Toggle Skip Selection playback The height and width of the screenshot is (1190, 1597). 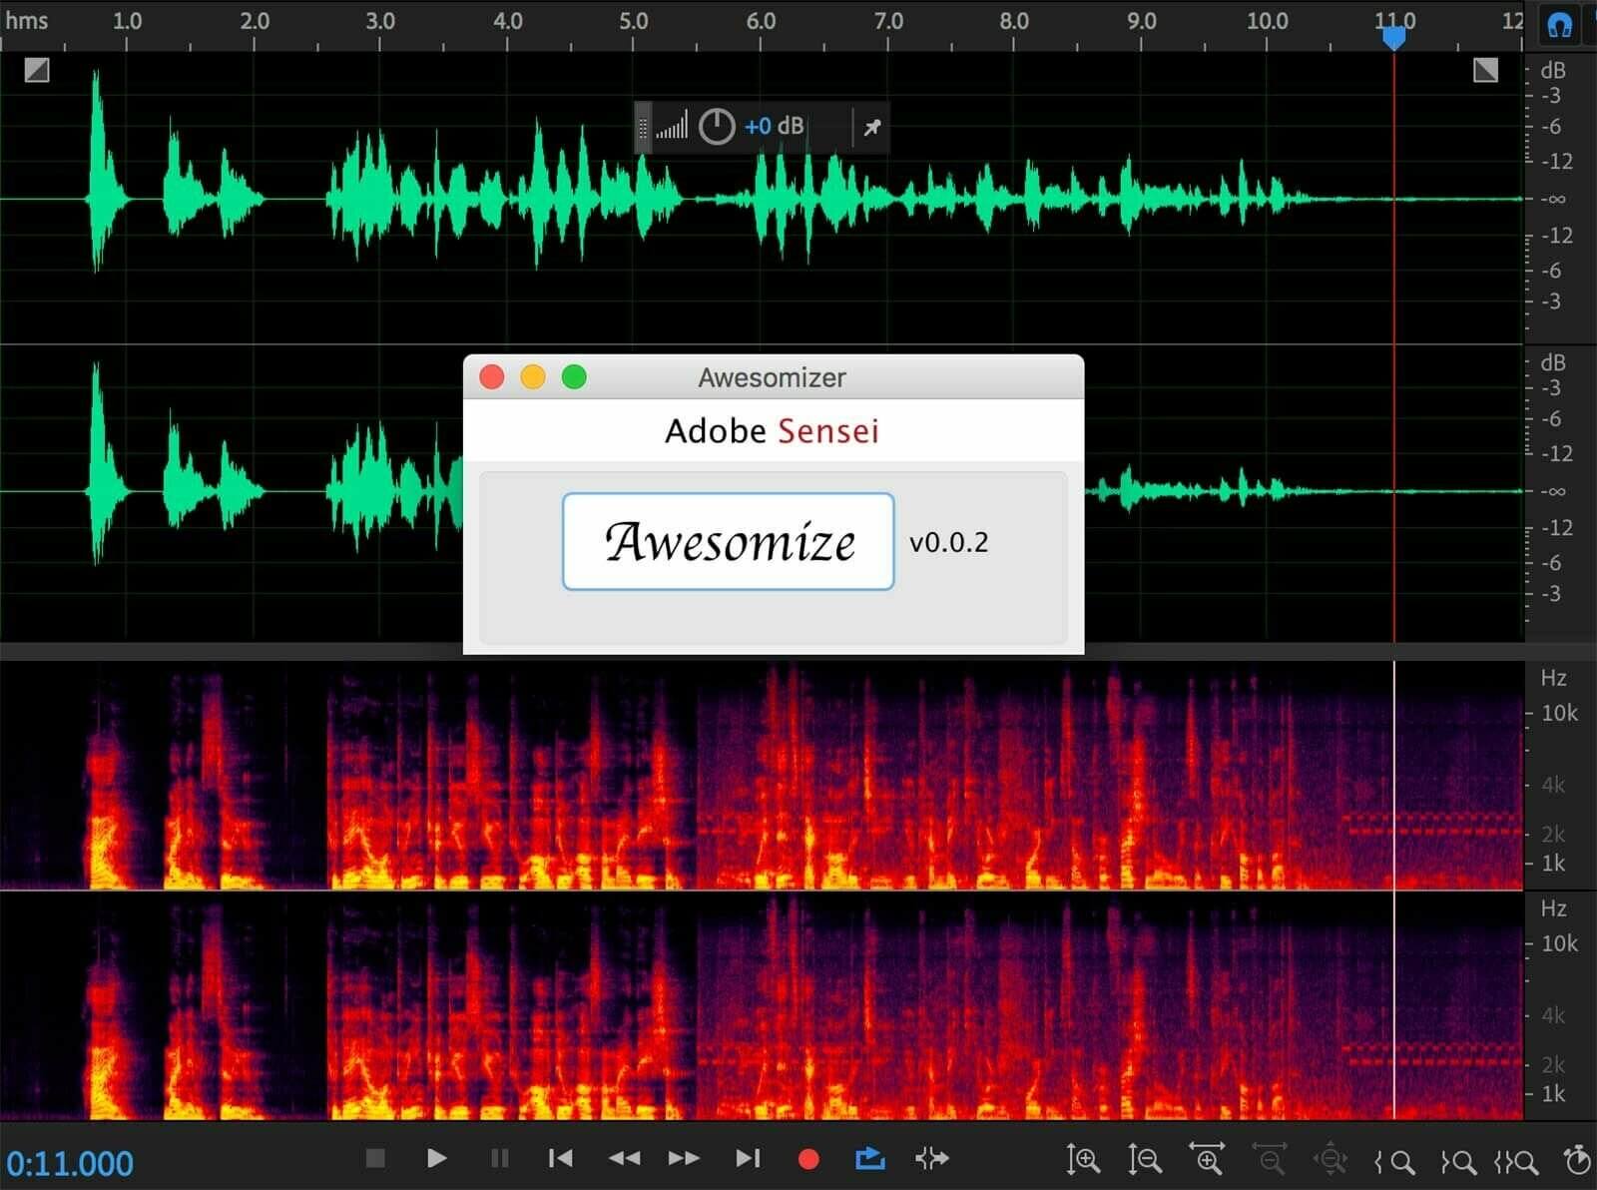pyautogui.click(x=931, y=1159)
